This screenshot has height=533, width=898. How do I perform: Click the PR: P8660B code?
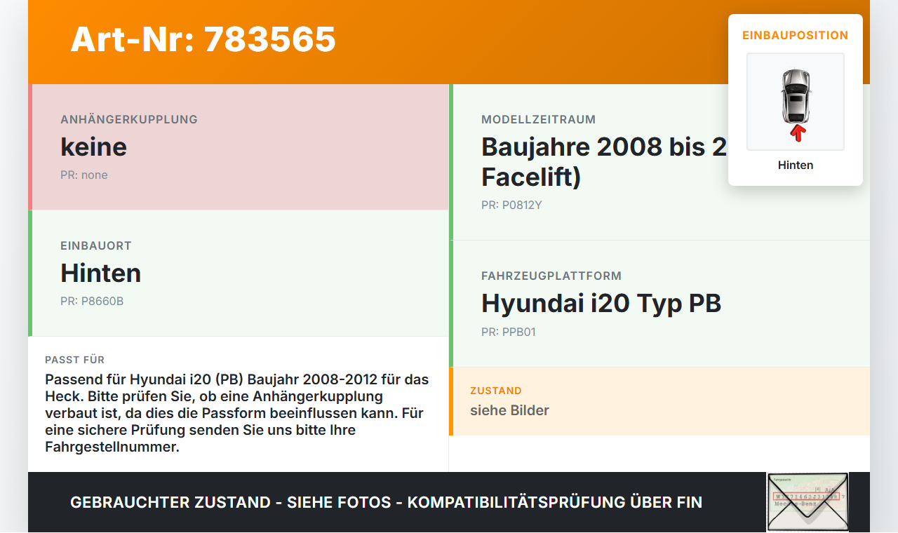coord(92,301)
